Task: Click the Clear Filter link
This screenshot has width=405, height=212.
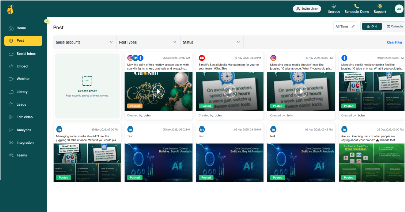Action: [394, 43]
